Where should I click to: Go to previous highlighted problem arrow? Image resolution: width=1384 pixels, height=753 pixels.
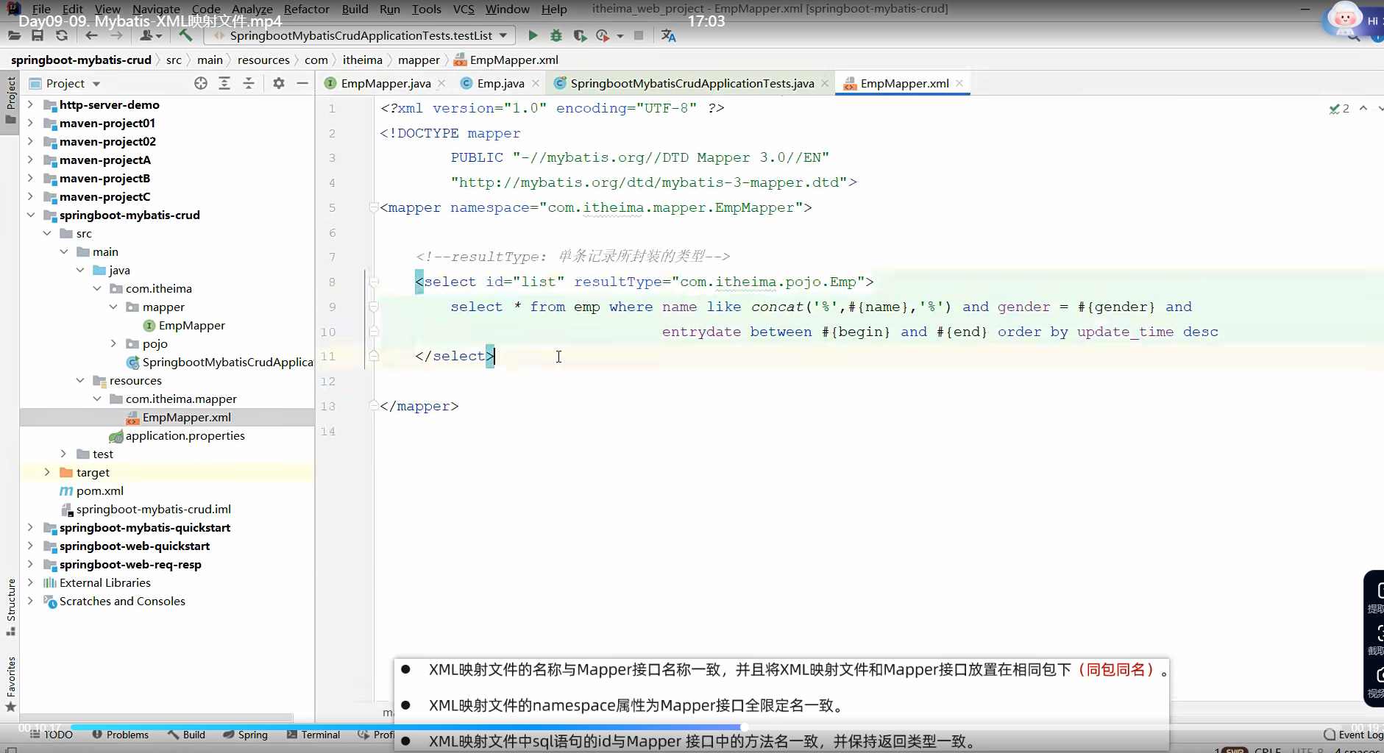coord(1363,108)
